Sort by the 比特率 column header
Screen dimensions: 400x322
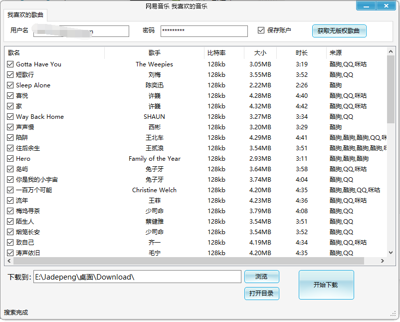(x=224, y=53)
